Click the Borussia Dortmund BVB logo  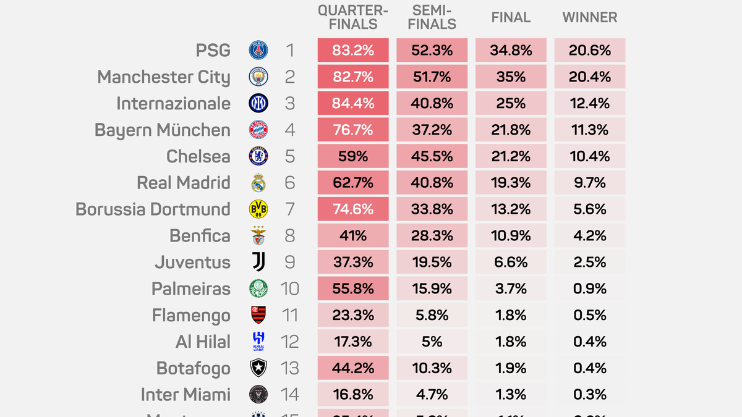pos(258,209)
